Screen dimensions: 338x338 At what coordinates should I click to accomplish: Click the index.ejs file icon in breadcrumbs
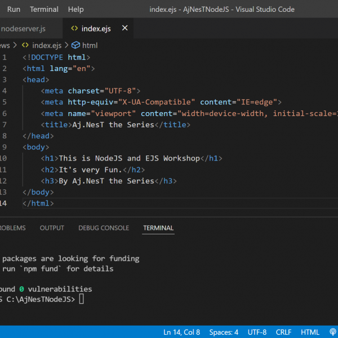[25, 45]
